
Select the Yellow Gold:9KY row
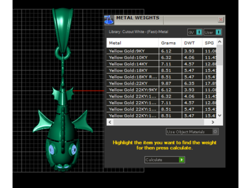162,51
